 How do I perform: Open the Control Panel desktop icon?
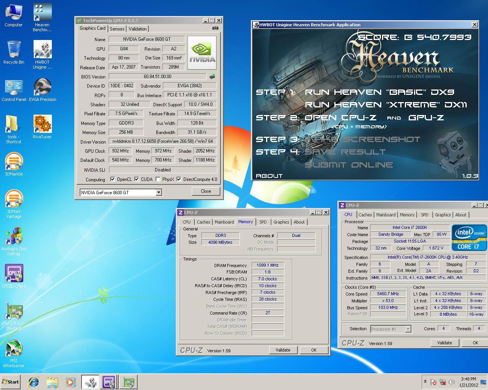click(x=14, y=90)
